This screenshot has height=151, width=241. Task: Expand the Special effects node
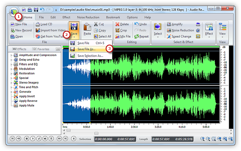tap(11, 78)
